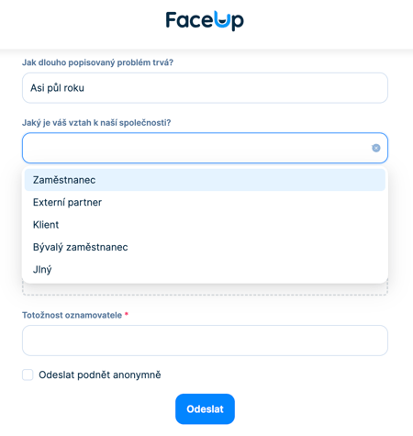This screenshot has width=413, height=436.
Task: Submit the form with the Odeslat button
Action: click(x=205, y=409)
